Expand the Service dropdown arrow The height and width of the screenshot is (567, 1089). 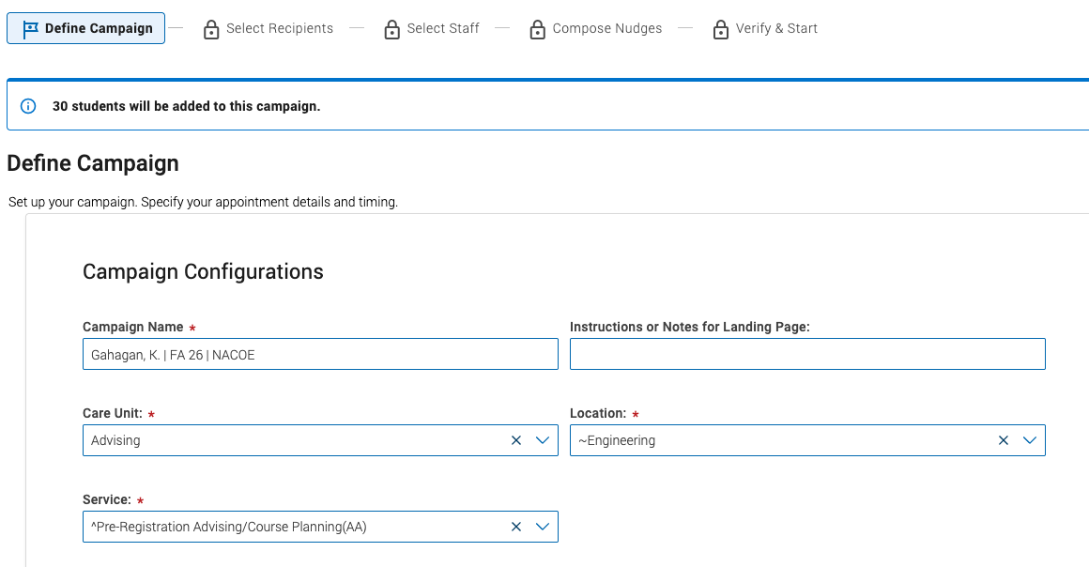pyautogui.click(x=543, y=527)
